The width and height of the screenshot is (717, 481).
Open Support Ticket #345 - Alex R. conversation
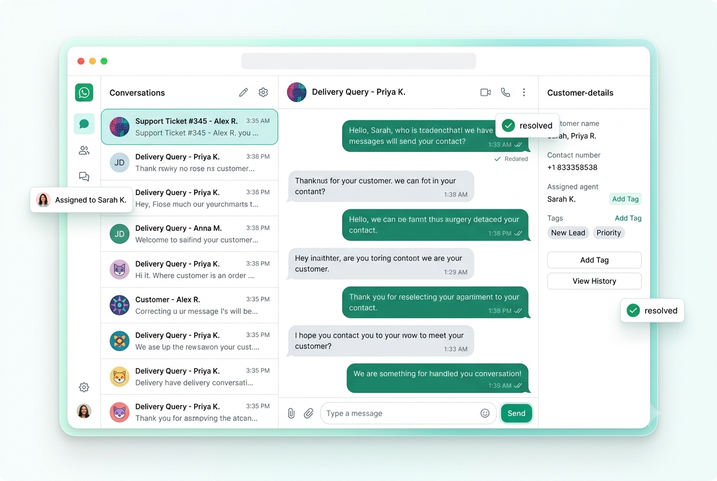tap(189, 127)
